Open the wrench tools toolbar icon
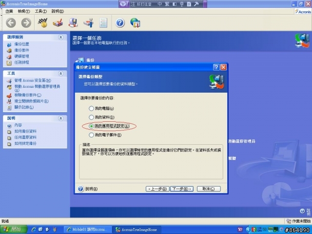 [x=88, y=23]
